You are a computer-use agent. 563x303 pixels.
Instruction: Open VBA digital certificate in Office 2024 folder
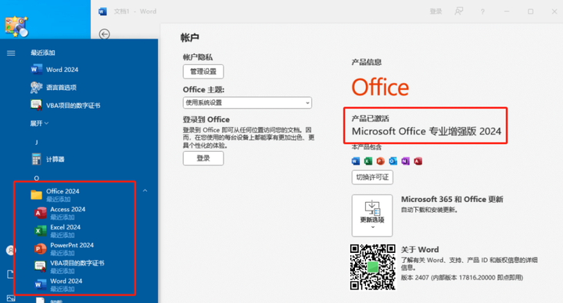coord(70,267)
